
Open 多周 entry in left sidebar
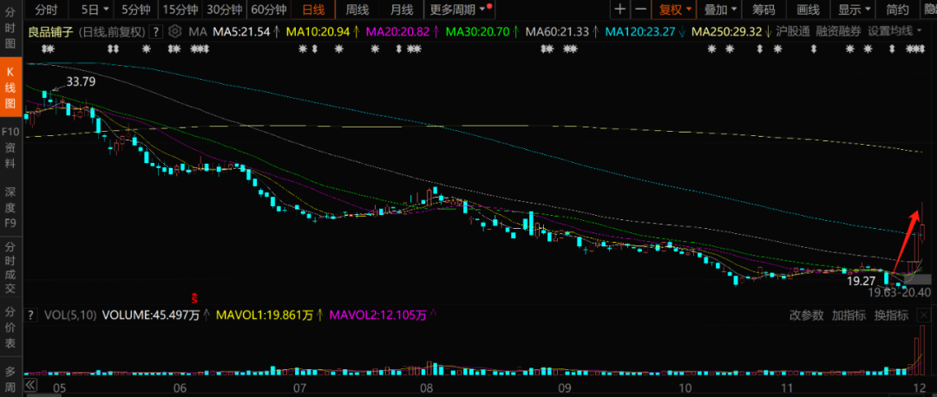pos(10,379)
